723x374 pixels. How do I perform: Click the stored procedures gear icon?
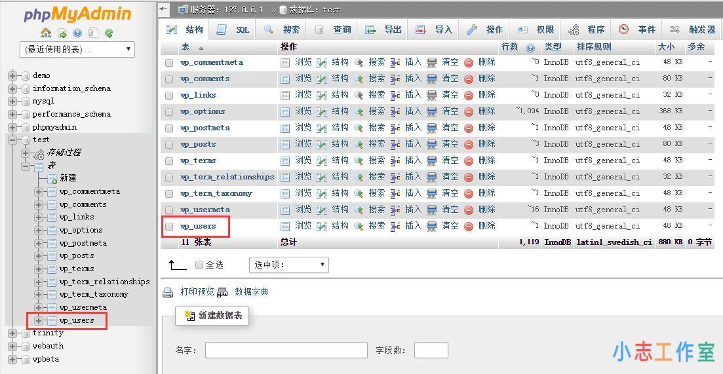(39, 153)
